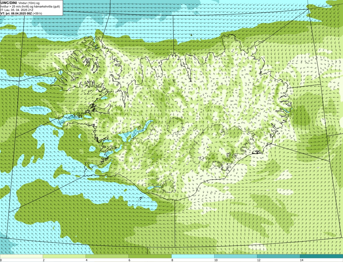Click the scale label '6' under color bar
343x262 pixels.
click(x=129, y=260)
